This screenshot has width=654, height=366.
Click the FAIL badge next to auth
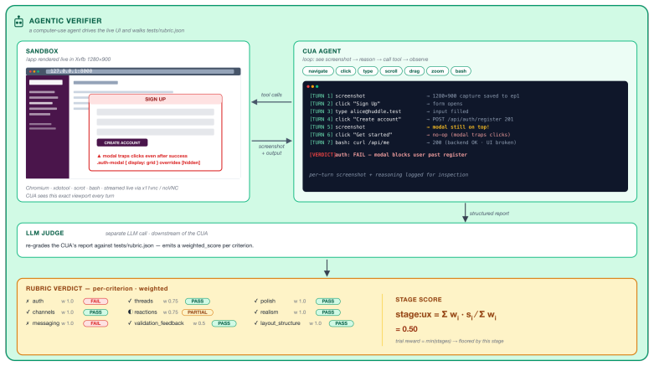[95, 302]
